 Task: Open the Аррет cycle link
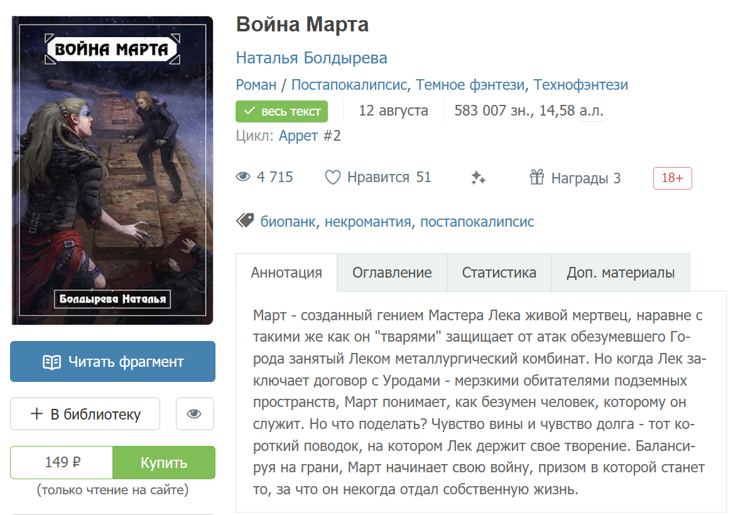click(298, 136)
